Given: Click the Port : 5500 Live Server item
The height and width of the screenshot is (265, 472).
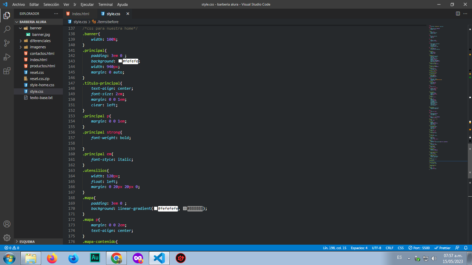Looking at the screenshot, I should (x=419, y=248).
